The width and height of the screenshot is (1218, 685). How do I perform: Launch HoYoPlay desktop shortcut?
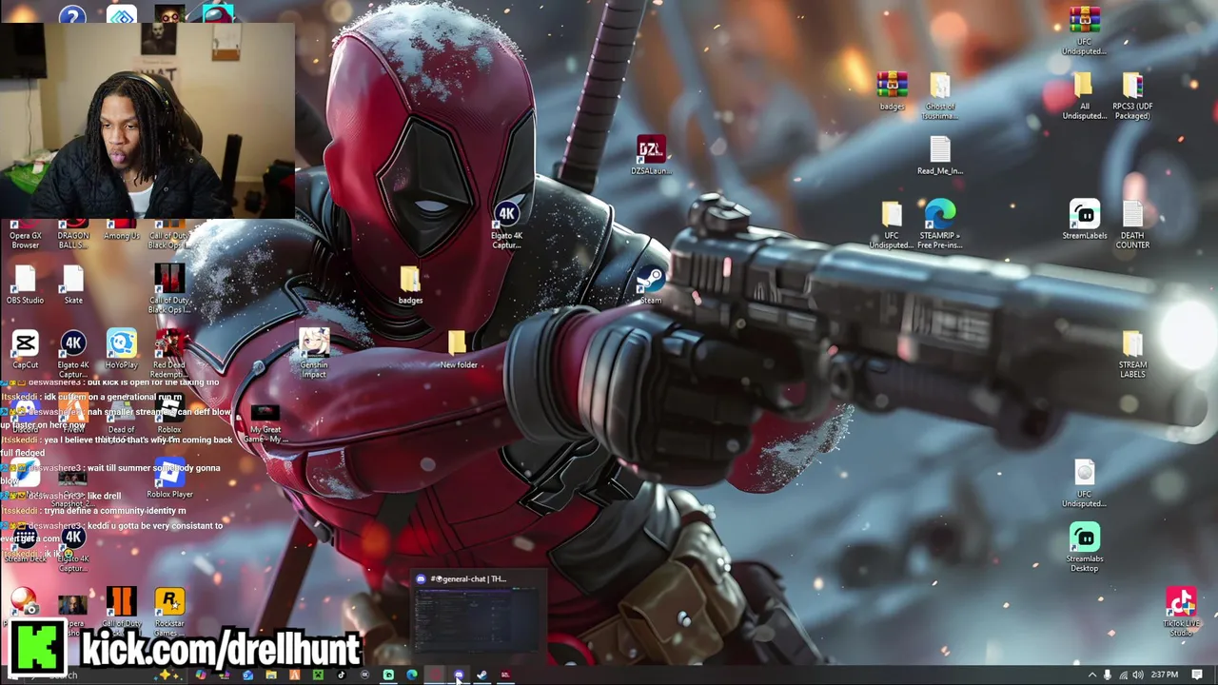click(x=121, y=349)
